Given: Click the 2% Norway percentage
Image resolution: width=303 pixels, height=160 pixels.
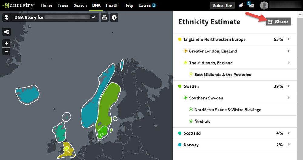Looking at the screenshot, I should pos(280,145).
